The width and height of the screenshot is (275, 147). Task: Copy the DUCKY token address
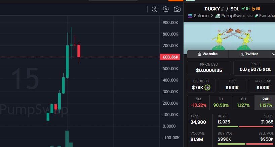coord(223,9)
